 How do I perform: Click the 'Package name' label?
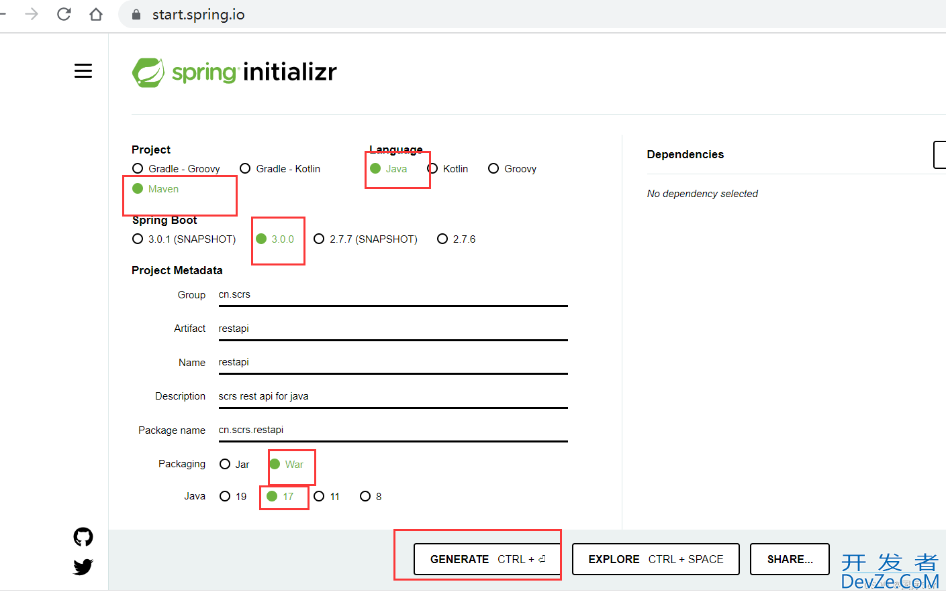click(x=172, y=430)
